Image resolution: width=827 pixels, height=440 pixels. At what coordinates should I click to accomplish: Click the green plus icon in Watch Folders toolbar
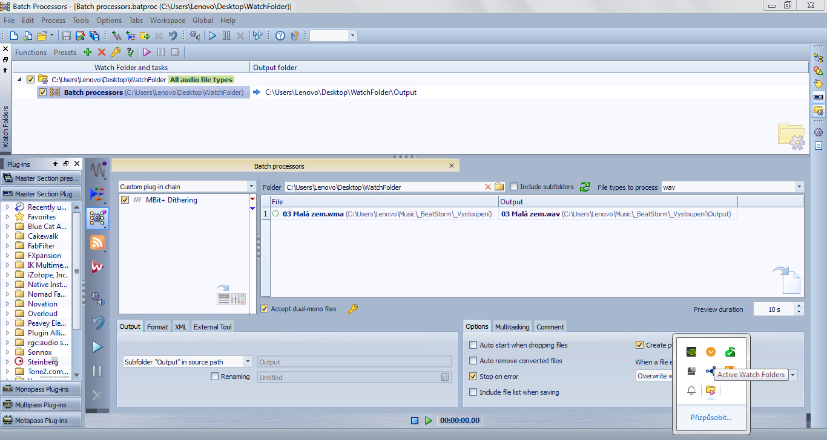tap(88, 53)
